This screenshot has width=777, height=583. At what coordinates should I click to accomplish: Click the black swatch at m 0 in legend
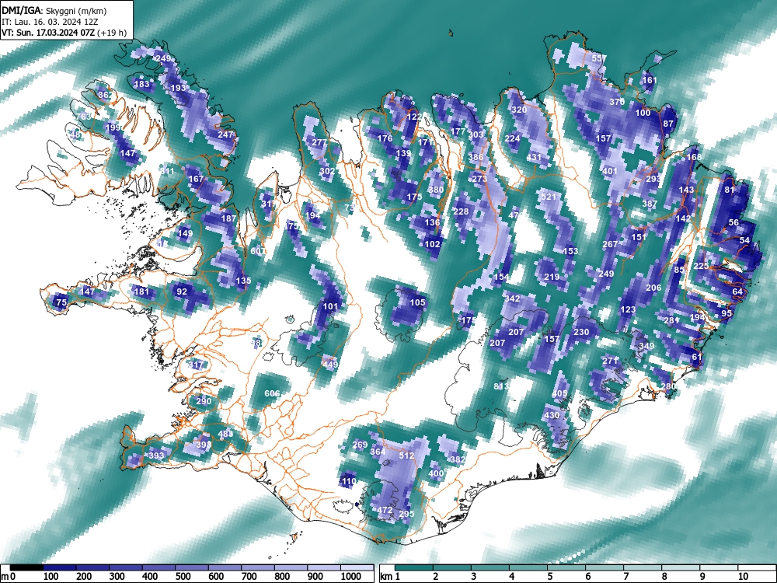coord(26,567)
